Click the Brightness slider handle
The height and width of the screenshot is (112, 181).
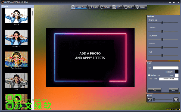click(163, 23)
